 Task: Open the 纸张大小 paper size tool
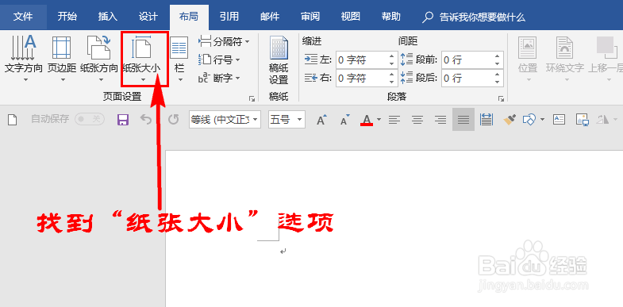tap(142, 59)
